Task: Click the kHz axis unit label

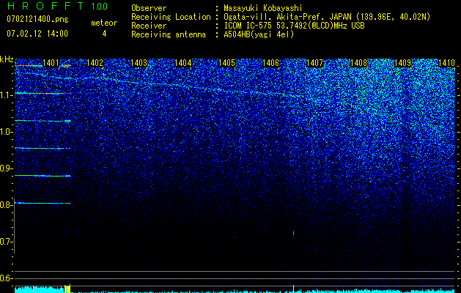Action: [7, 59]
